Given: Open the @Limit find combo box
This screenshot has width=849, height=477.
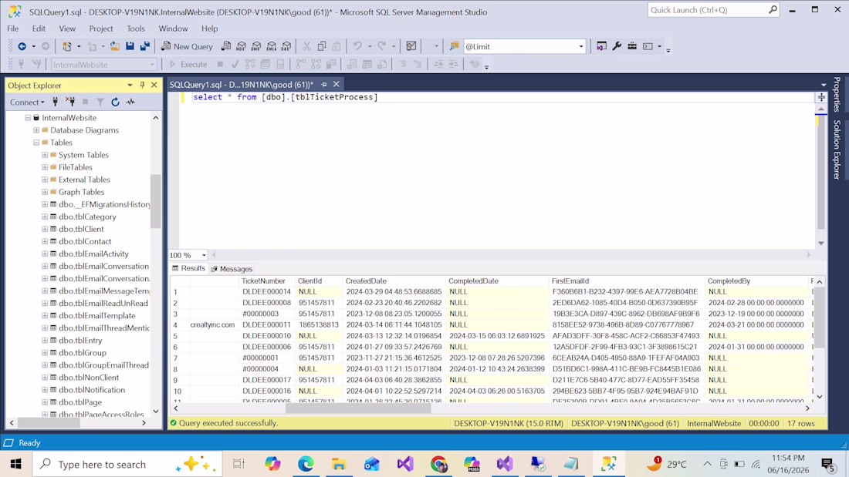Looking at the screenshot, I should (581, 46).
